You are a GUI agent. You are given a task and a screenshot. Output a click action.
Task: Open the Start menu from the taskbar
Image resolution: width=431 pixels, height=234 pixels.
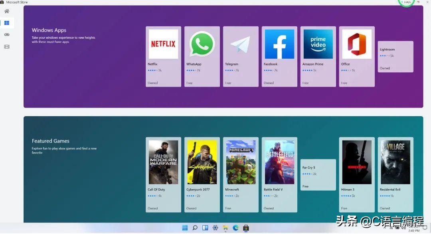point(185,228)
